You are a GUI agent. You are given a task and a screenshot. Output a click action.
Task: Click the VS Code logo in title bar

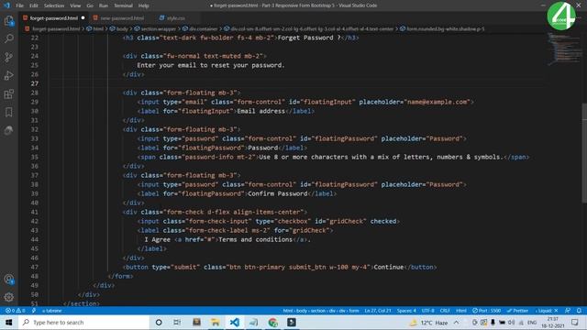click(x=6, y=5)
